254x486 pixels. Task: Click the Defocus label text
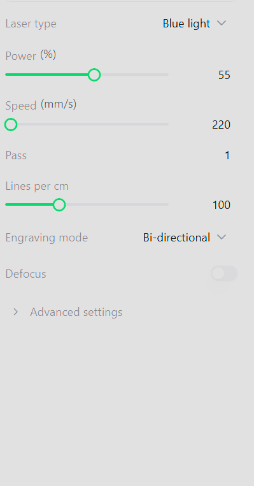coord(25,274)
